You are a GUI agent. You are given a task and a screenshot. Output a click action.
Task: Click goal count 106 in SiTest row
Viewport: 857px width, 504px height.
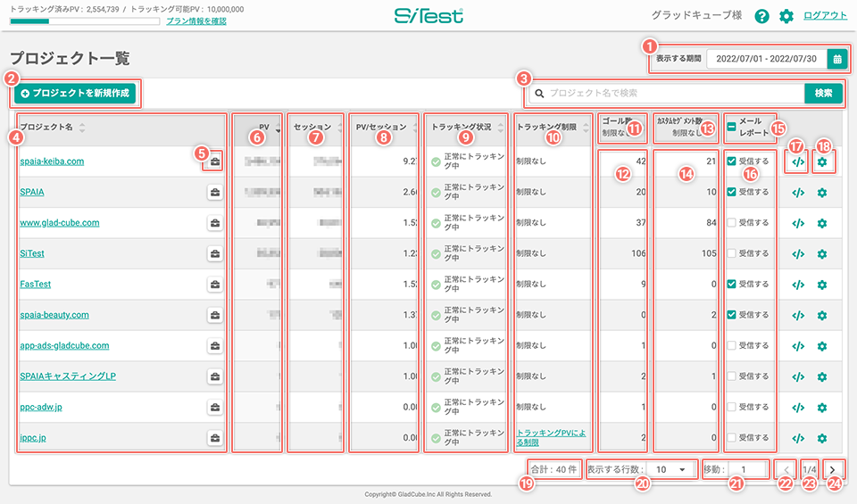pos(638,253)
